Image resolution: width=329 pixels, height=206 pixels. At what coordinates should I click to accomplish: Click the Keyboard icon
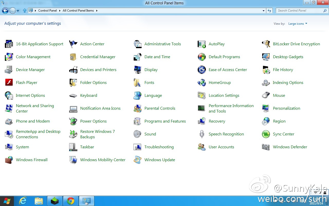click(x=73, y=96)
